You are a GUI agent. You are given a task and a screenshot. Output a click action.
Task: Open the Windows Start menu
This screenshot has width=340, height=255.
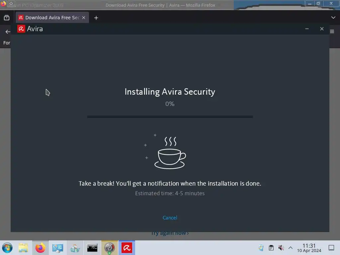7,248
